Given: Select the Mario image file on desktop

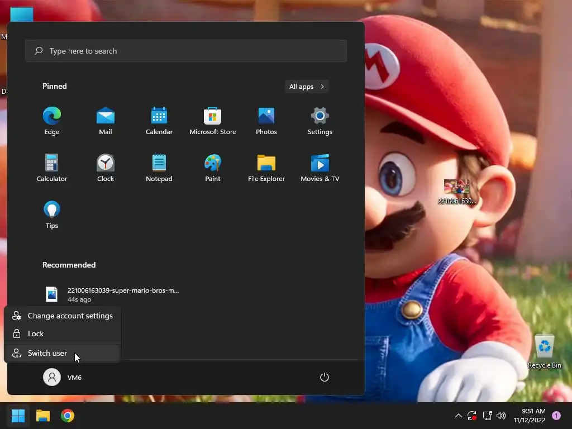Looking at the screenshot, I should pyautogui.click(x=457, y=192).
